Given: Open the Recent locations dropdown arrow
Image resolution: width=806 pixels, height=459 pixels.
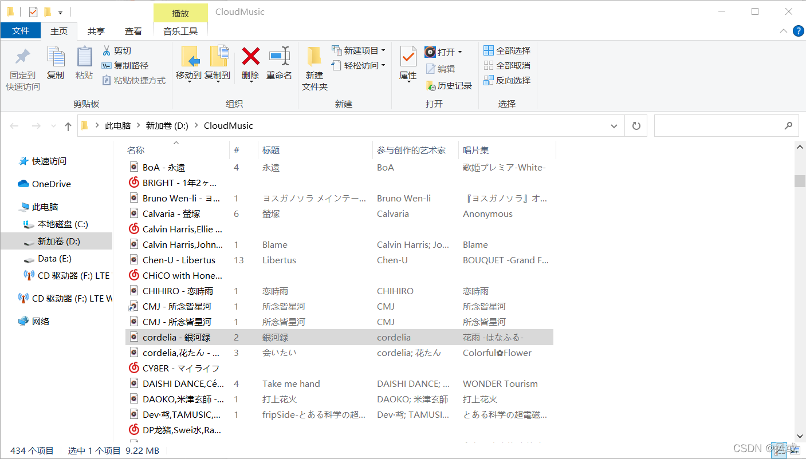Looking at the screenshot, I should coord(53,126).
